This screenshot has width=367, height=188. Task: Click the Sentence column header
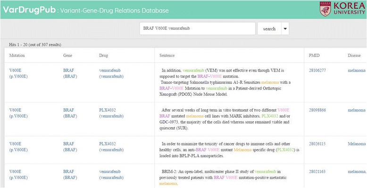click(167, 56)
